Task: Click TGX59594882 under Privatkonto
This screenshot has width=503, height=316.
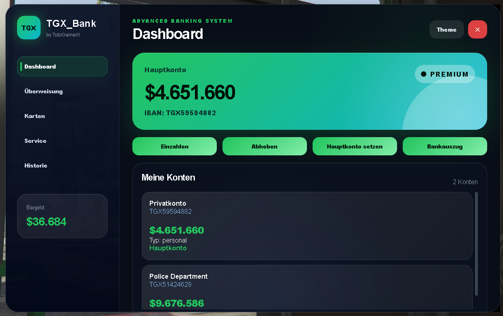Action: click(171, 211)
